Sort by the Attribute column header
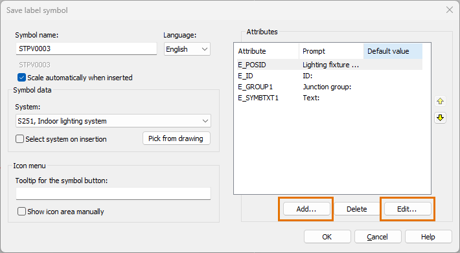This screenshot has height=253, width=460. pyautogui.click(x=267, y=51)
